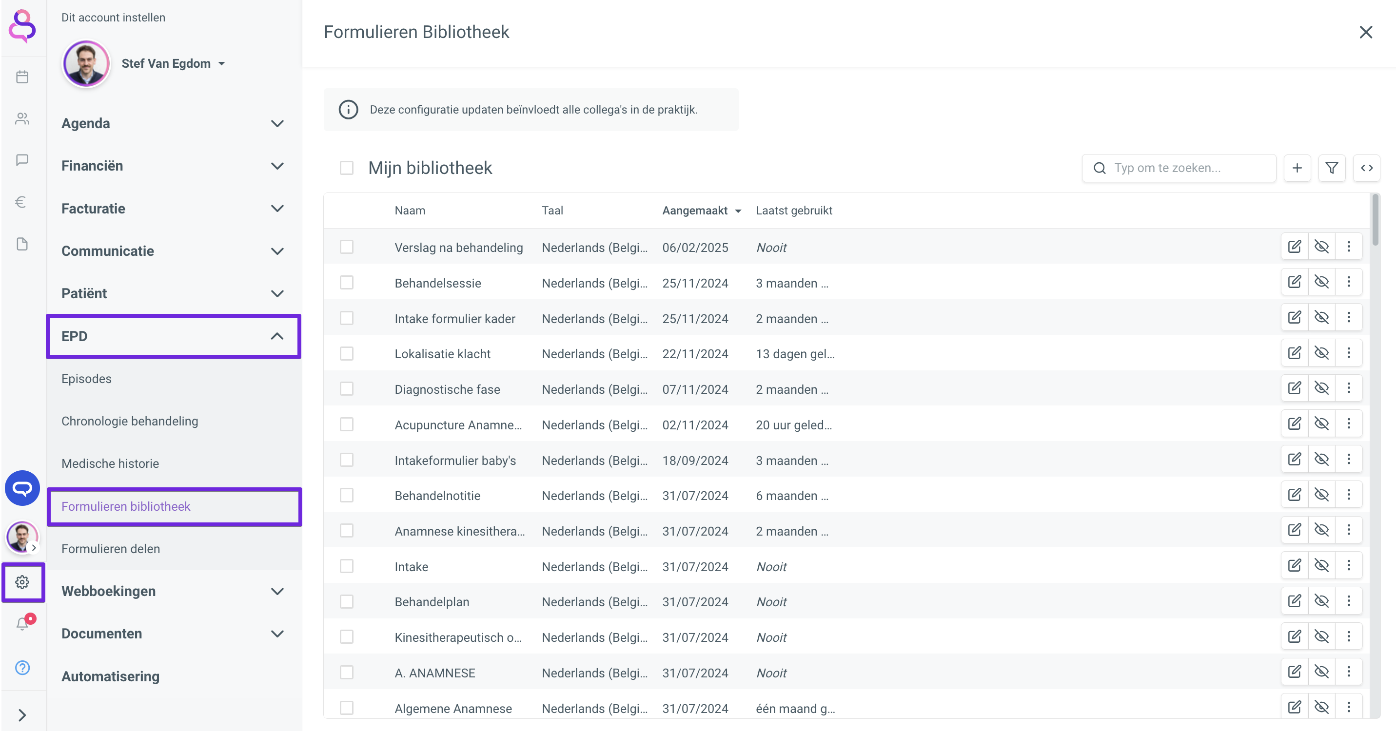Expand the Facturatie section
This screenshot has width=1396, height=731.
pos(174,209)
